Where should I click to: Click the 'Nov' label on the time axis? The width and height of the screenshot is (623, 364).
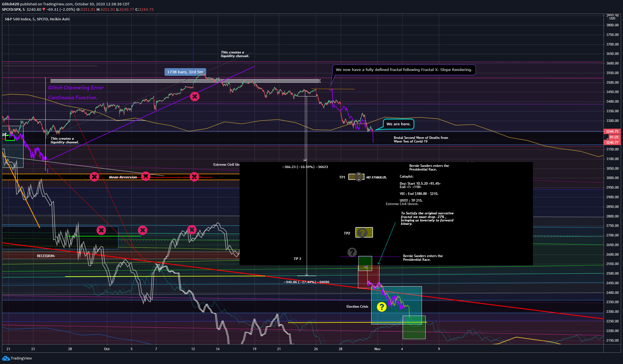(377, 349)
